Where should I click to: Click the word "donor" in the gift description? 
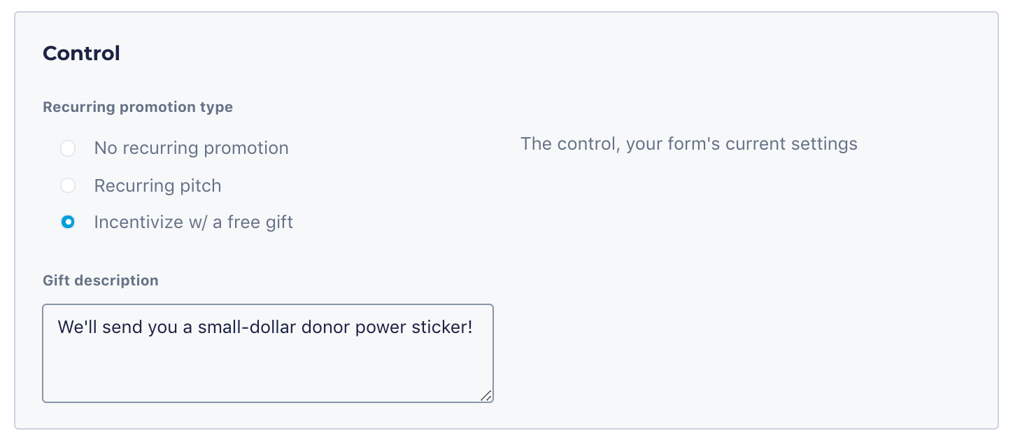(326, 327)
